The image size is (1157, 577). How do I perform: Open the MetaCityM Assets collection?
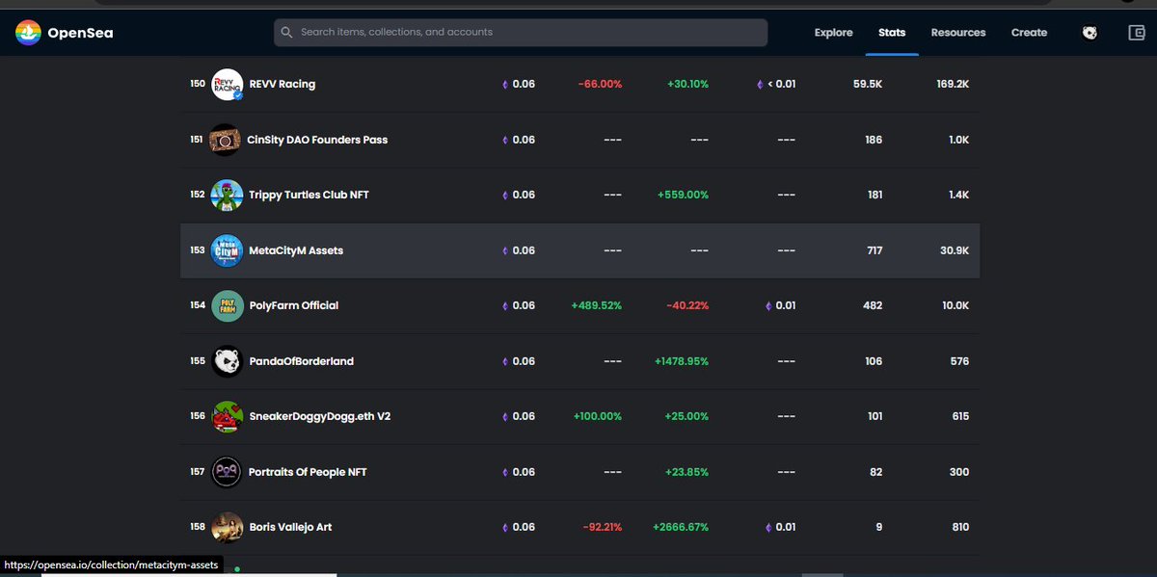coord(296,250)
